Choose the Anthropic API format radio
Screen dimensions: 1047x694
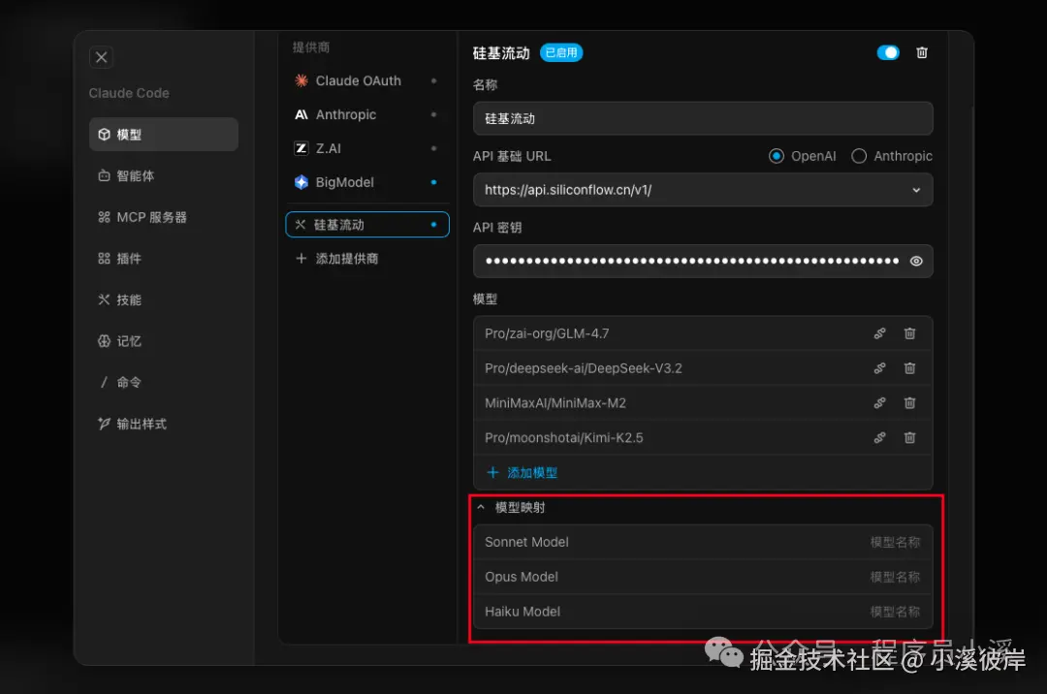tap(859, 155)
